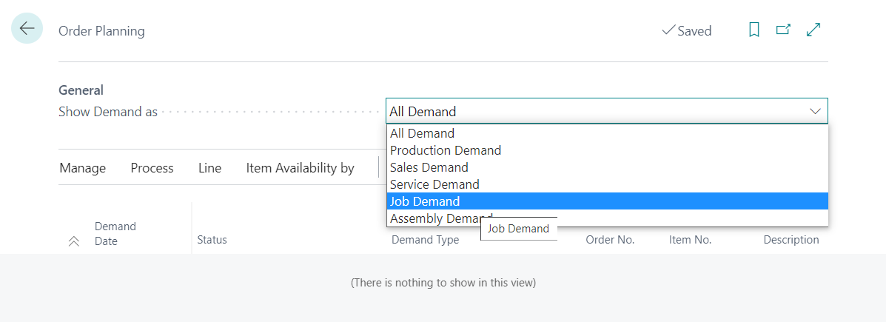Viewport: 886px width, 322px height.
Task: Open the Process menu
Action: pyautogui.click(x=152, y=168)
